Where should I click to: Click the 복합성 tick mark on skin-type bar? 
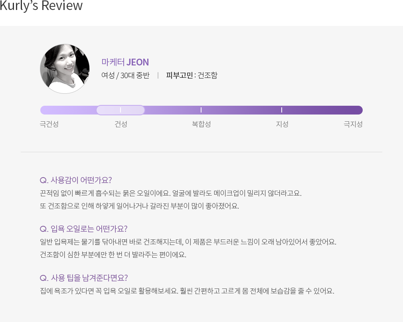[201, 110]
